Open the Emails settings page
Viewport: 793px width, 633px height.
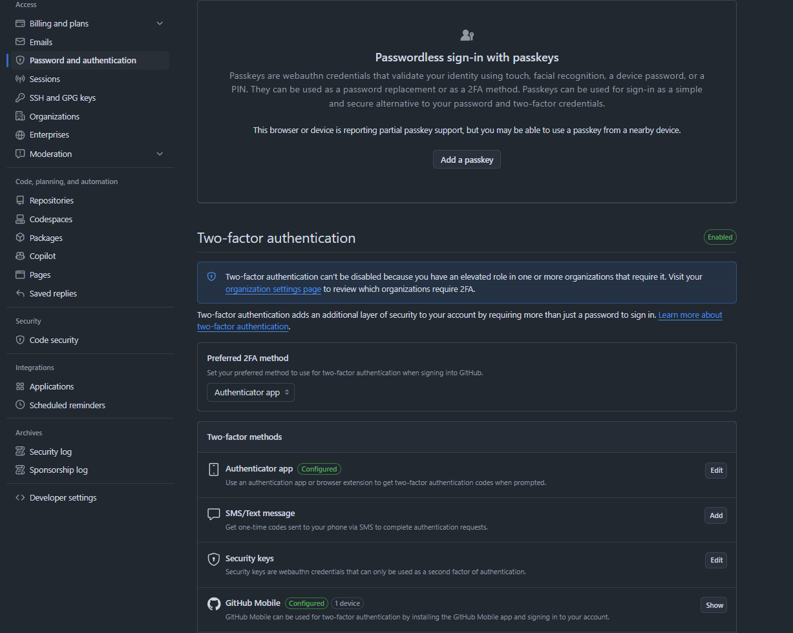90,42
